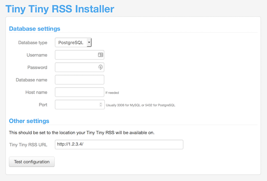This screenshot has height=181, width=267.
Task: Click the Tiny Tiny RSS URL field
Action: pyautogui.click(x=119, y=145)
